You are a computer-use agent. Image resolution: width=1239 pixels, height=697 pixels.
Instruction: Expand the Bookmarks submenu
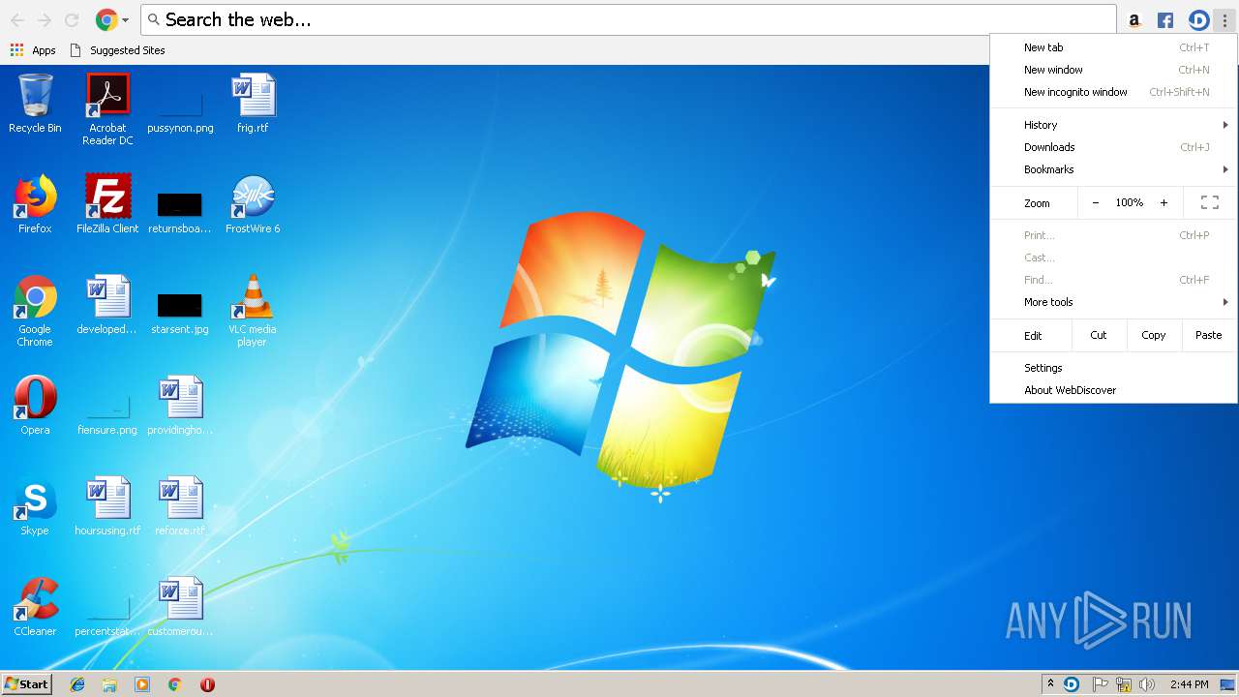point(1113,169)
